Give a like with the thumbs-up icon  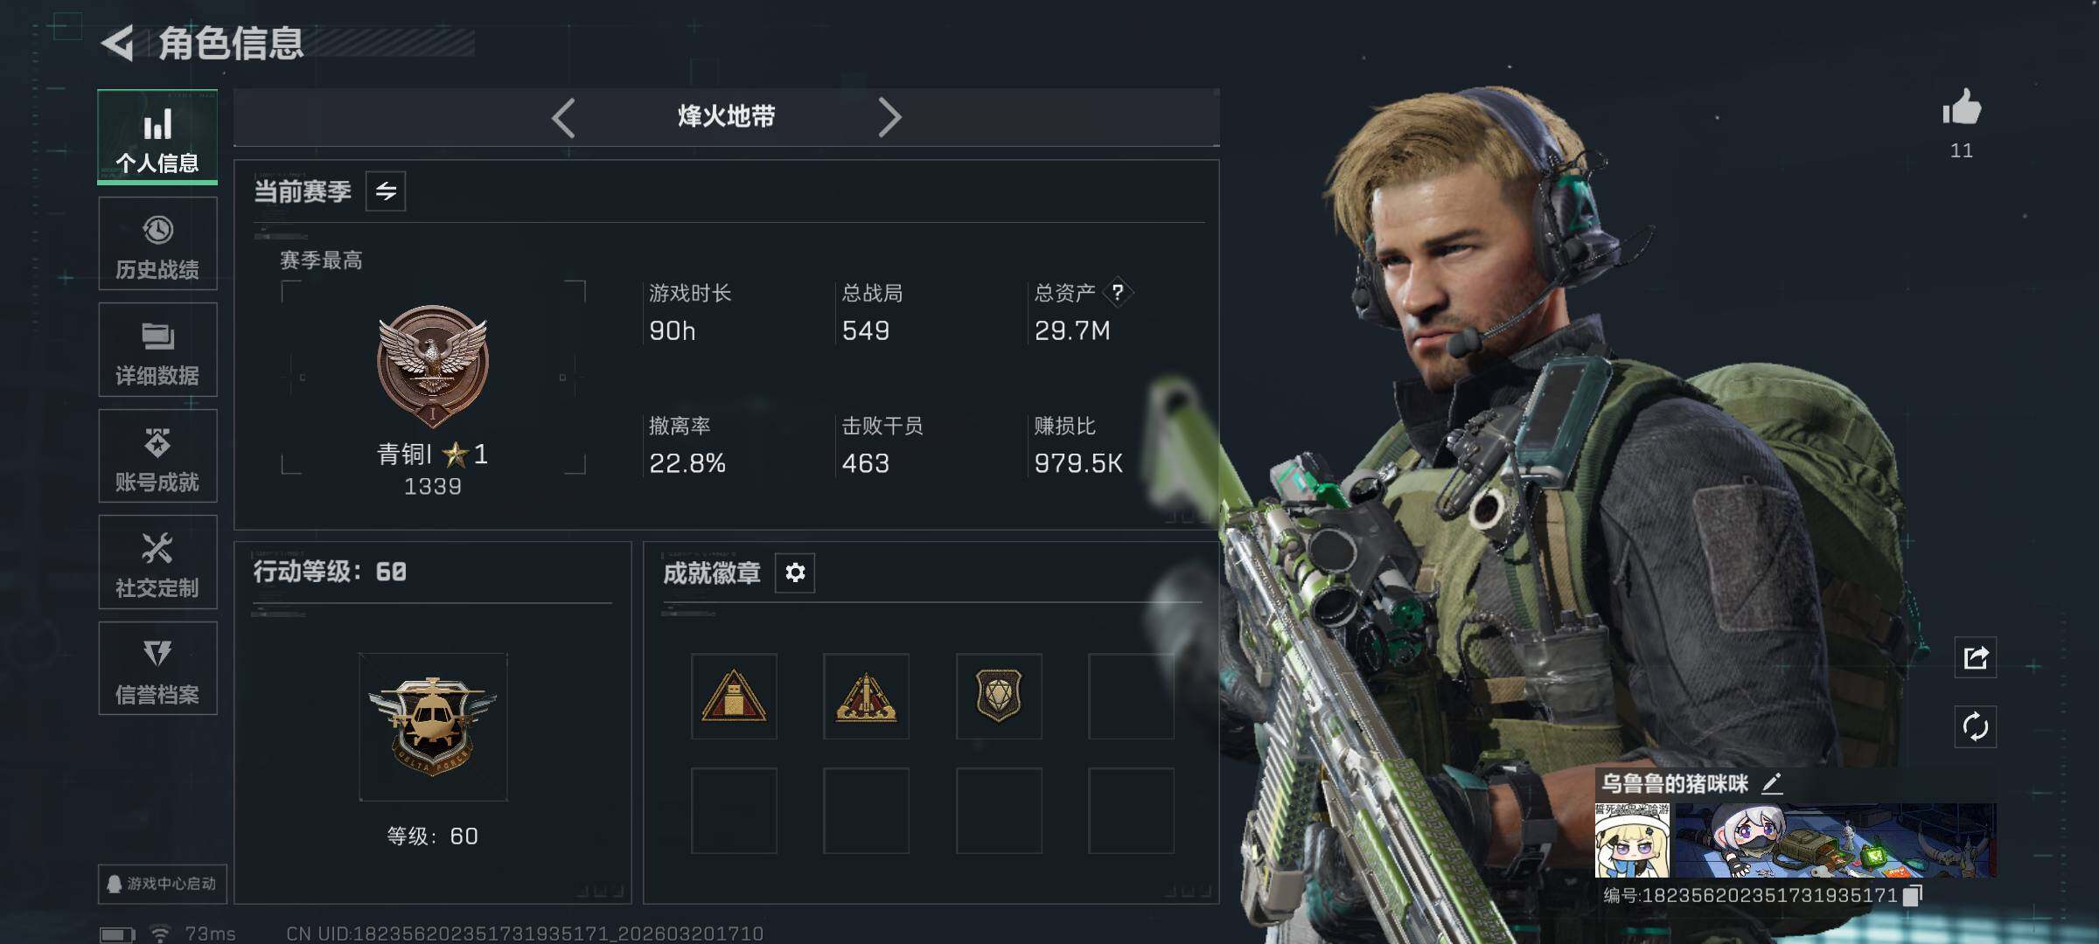pyautogui.click(x=1962, y=108)
